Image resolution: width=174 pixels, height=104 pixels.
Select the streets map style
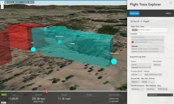[x=17, y=2]
